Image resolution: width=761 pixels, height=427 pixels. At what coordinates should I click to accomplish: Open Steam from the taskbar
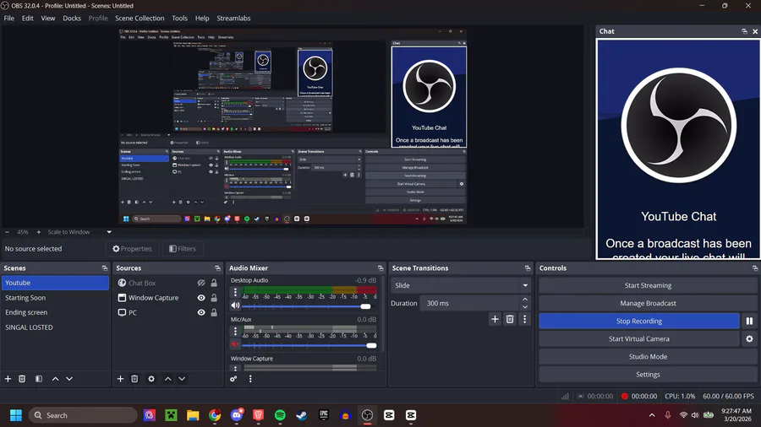(x=302, y=415)
